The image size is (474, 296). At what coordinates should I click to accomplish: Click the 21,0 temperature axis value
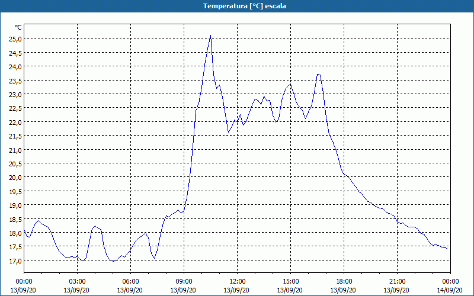(15, 150)
